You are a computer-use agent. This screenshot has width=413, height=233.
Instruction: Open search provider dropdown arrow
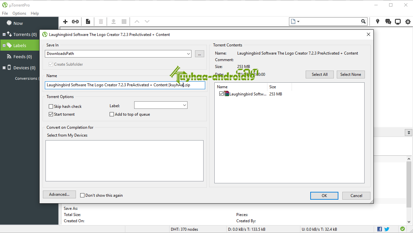pyautogui.click(x=298, y=22)
